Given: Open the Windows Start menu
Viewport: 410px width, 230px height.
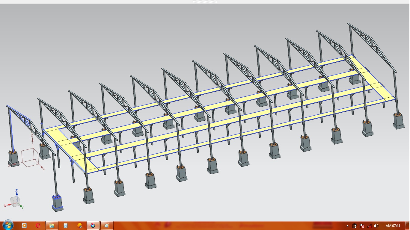Looking at the screenshot, I should pos(8,225).
